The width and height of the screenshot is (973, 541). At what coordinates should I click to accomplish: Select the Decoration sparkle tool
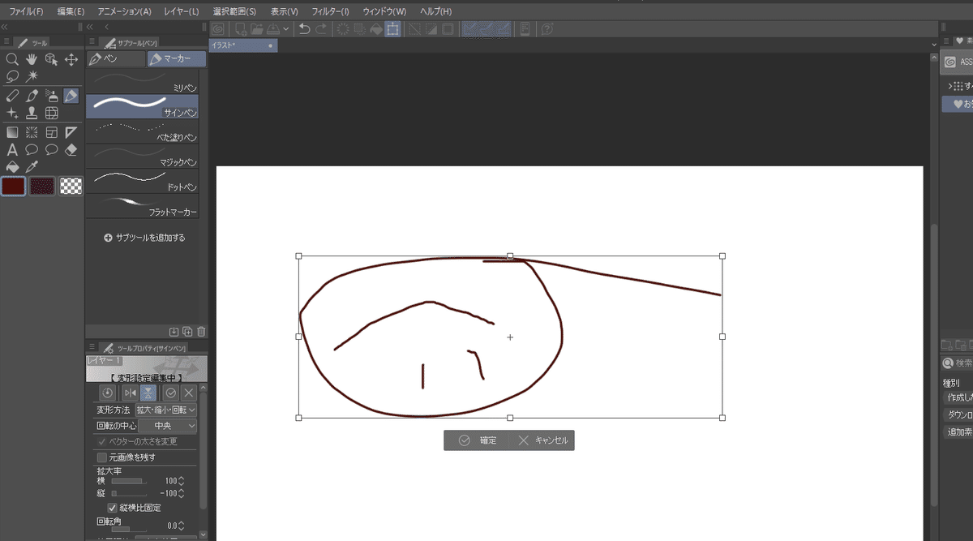pos(12,113)
